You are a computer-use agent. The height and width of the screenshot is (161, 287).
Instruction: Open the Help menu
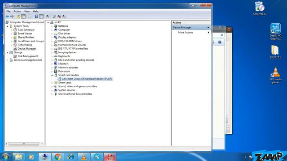click(35, 11)
